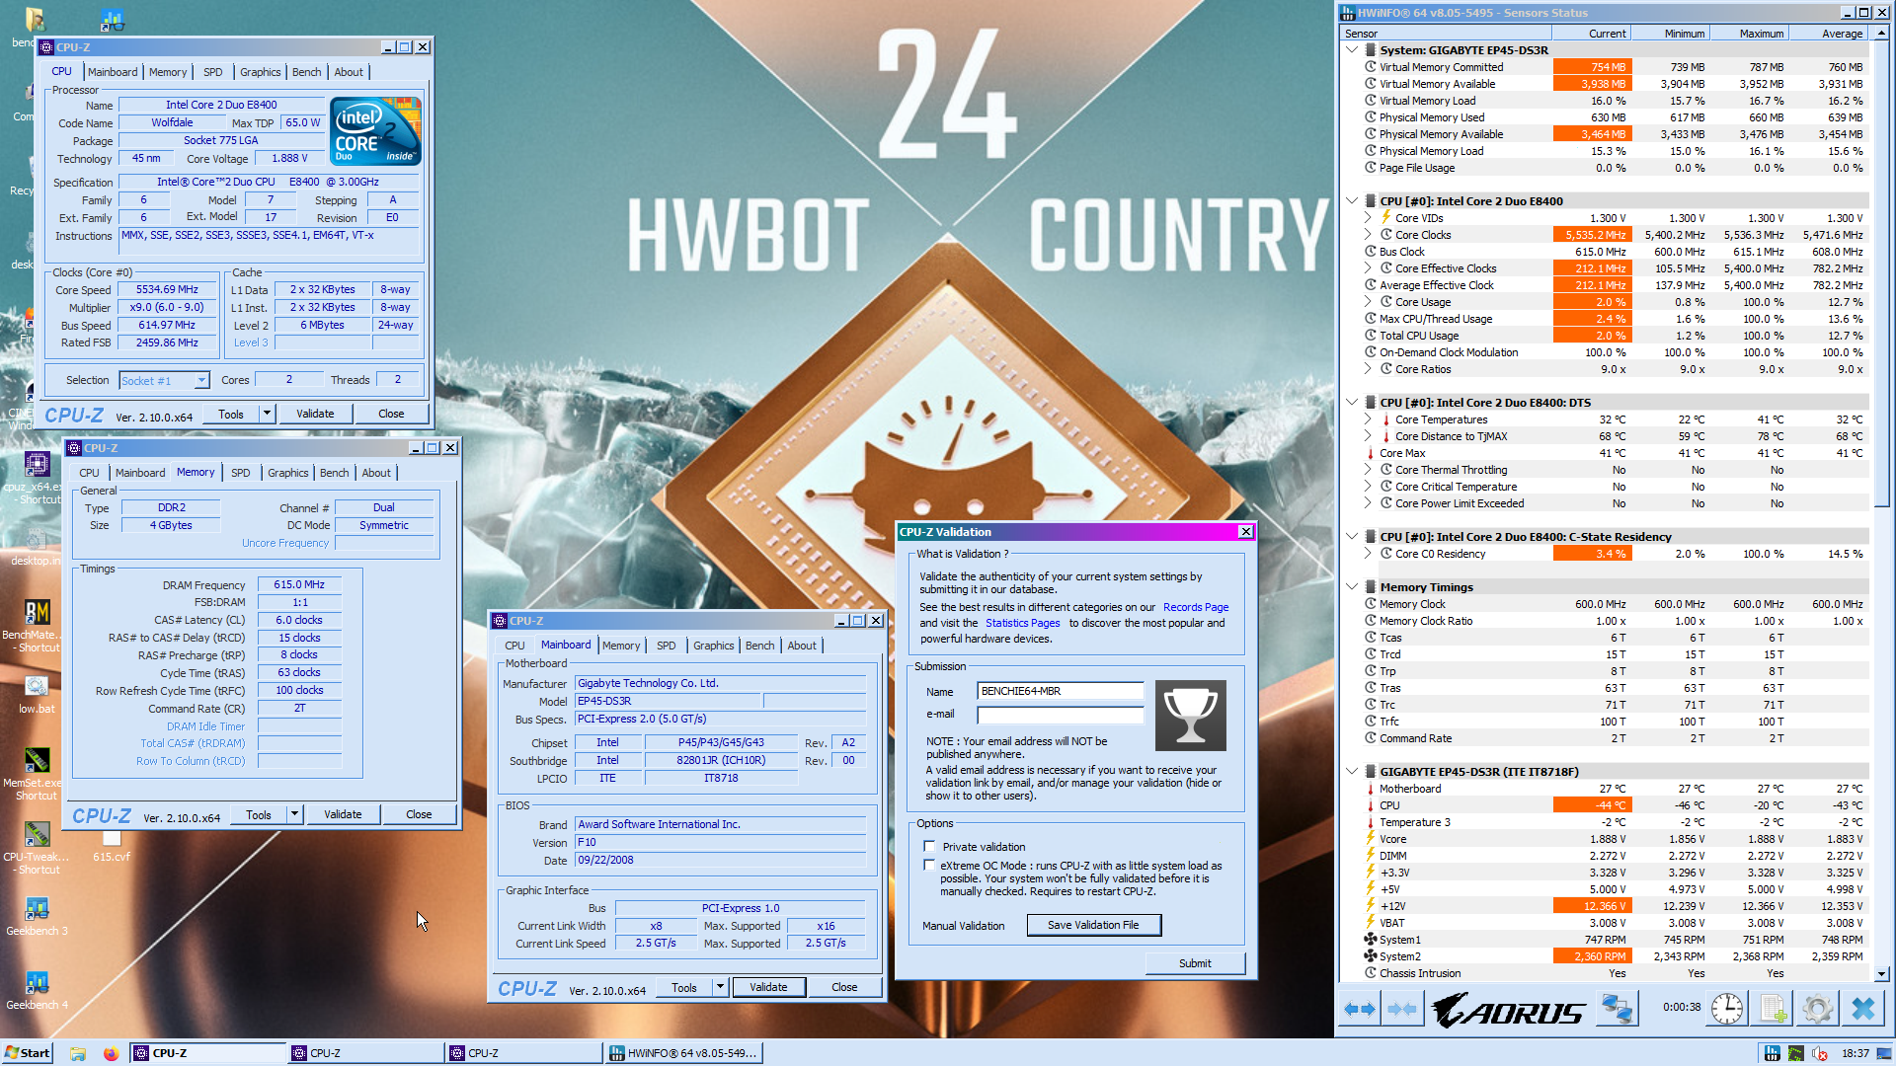Switch to Mainboard tab in top CPU-Z window

coord(113,72)
